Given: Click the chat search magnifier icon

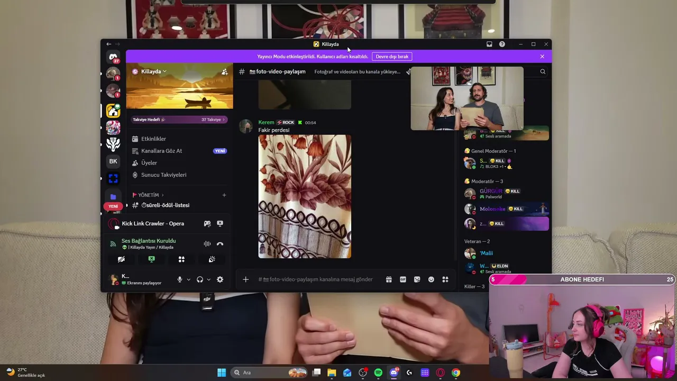Looking at the screenshot, I should [543, 71].
